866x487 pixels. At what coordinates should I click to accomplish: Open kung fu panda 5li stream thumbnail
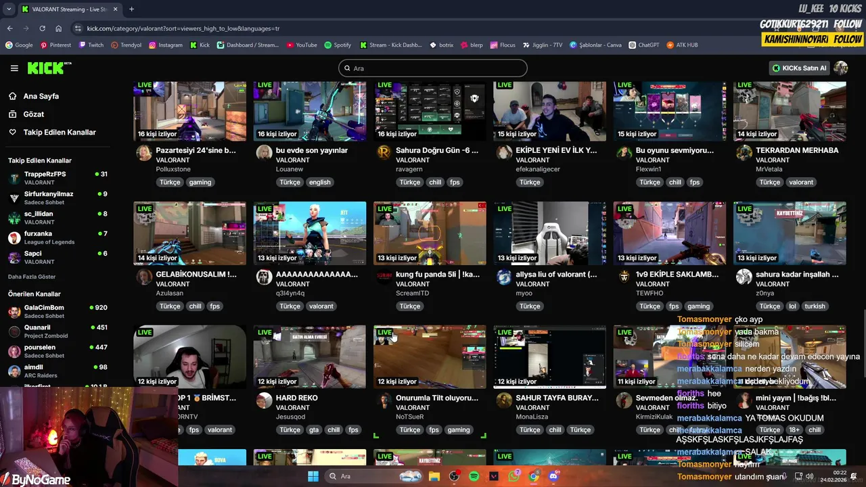point(430,233)
